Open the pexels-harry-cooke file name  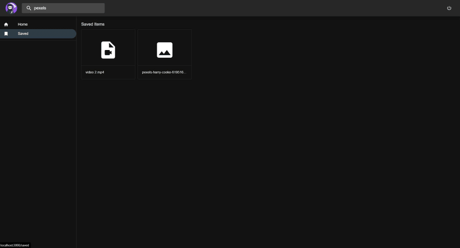164,72
